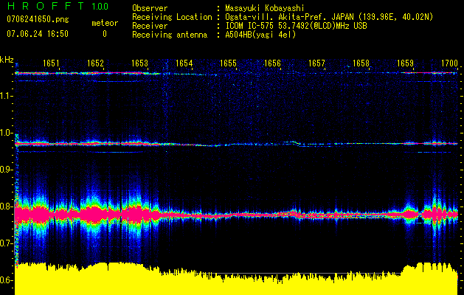The height and width of the screenshot is (295, 464).
Task: Select the file name 0706241650.png
Action: [38, 20]
